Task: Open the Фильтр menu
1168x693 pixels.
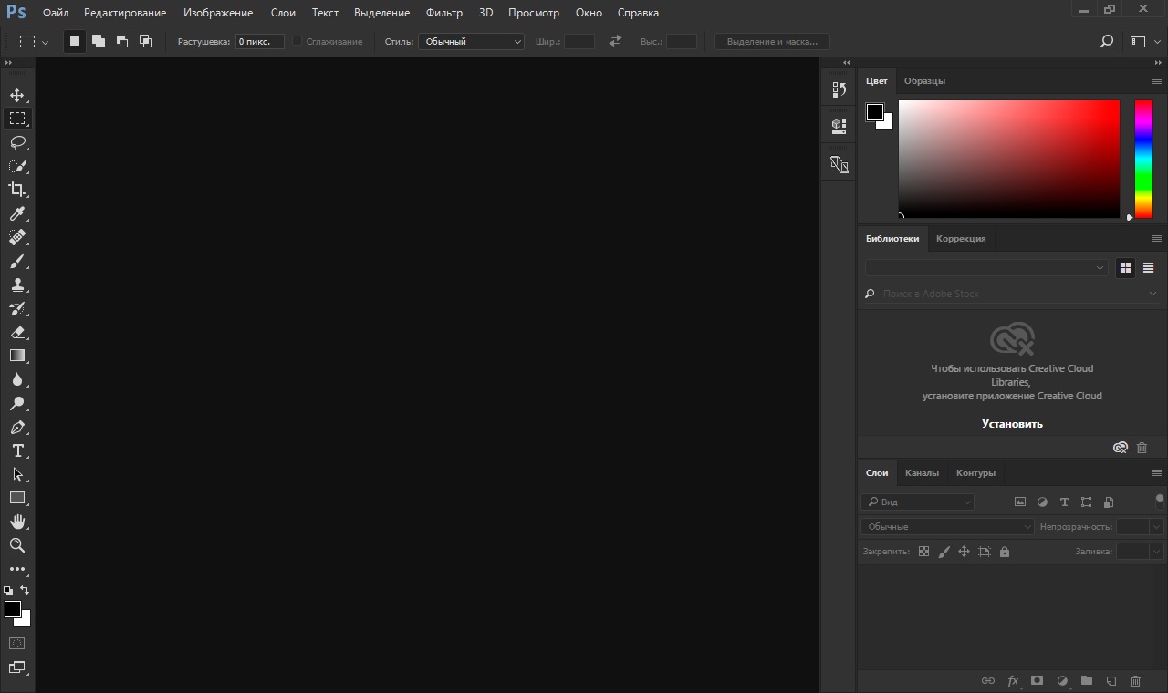Action: tap(443, 13)
